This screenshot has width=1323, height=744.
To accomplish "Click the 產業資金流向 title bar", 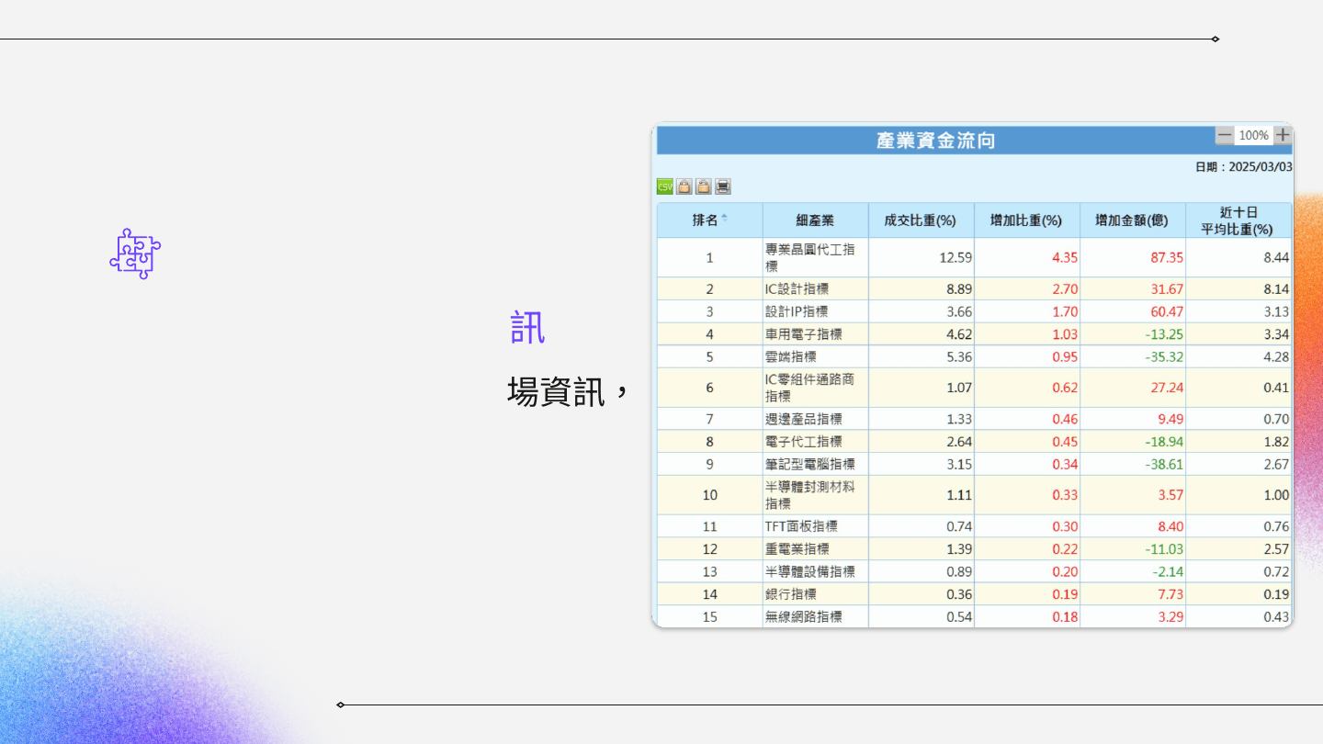I will pos(935,141).
